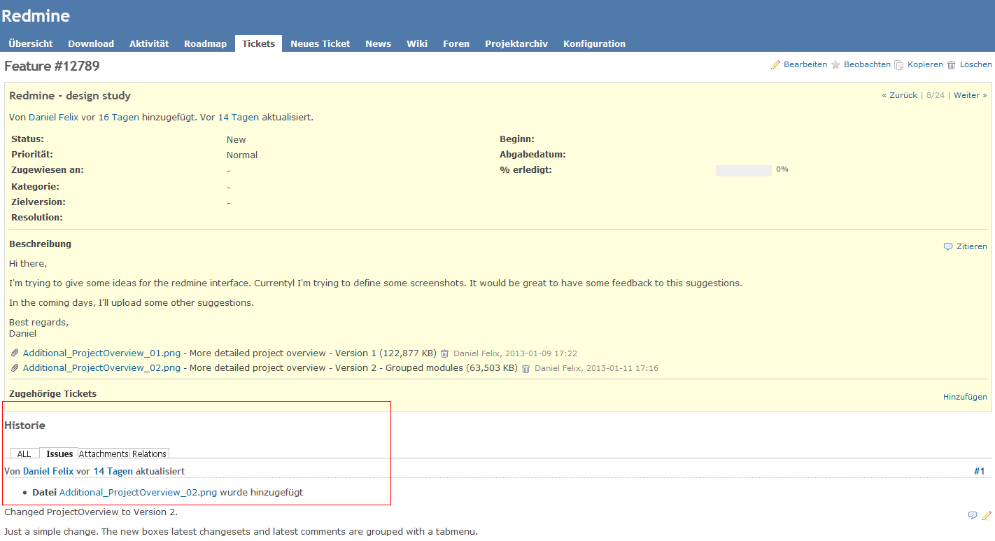995x541 pixels.
Task: Click the Beschreibung heading
Action: tap(40, 244)
